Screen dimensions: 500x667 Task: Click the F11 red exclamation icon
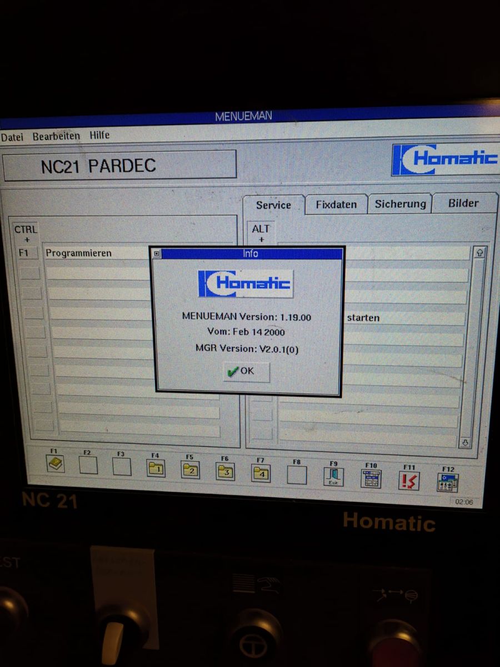(409, 481)
